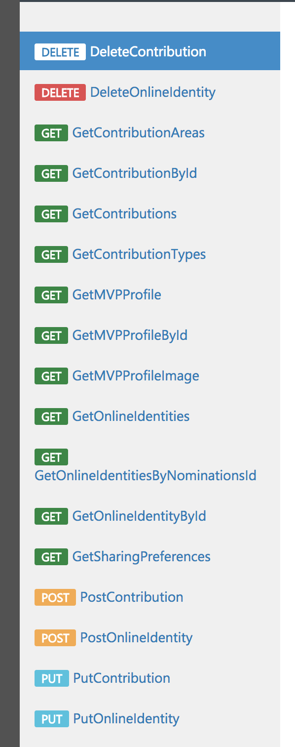Image resolution: width=295 pixels, height=747 pixels.
Task: Click the POST badge next to PostOnlineIdentity
Action: point(55,637)
